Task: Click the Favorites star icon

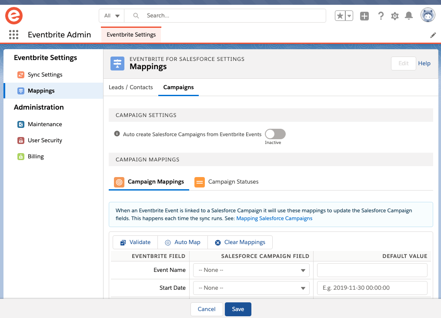Action: pyautogui.click(x=340, y=16)
